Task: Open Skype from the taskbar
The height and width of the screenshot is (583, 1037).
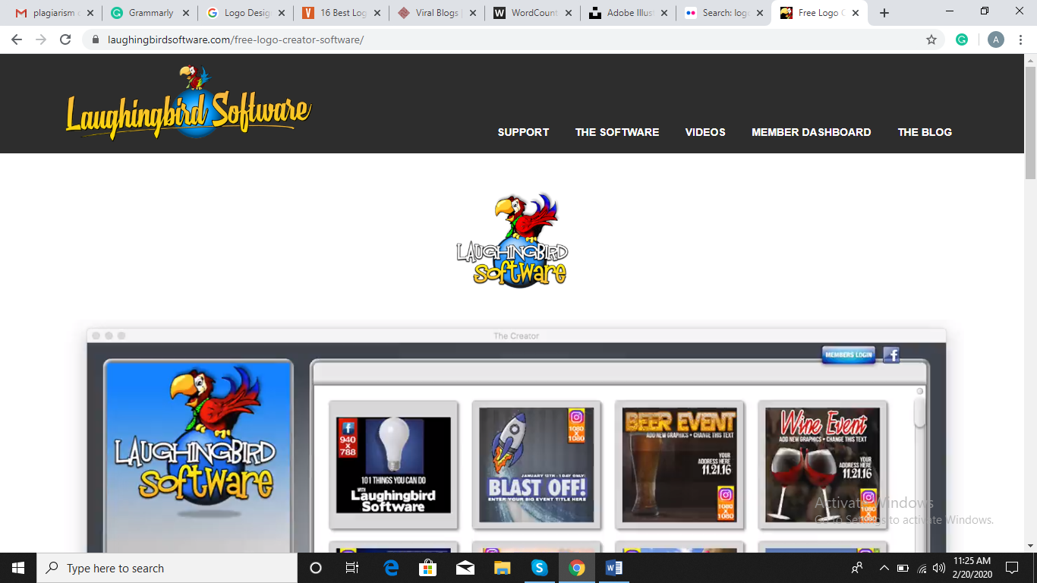Action: tap(539, 568)
